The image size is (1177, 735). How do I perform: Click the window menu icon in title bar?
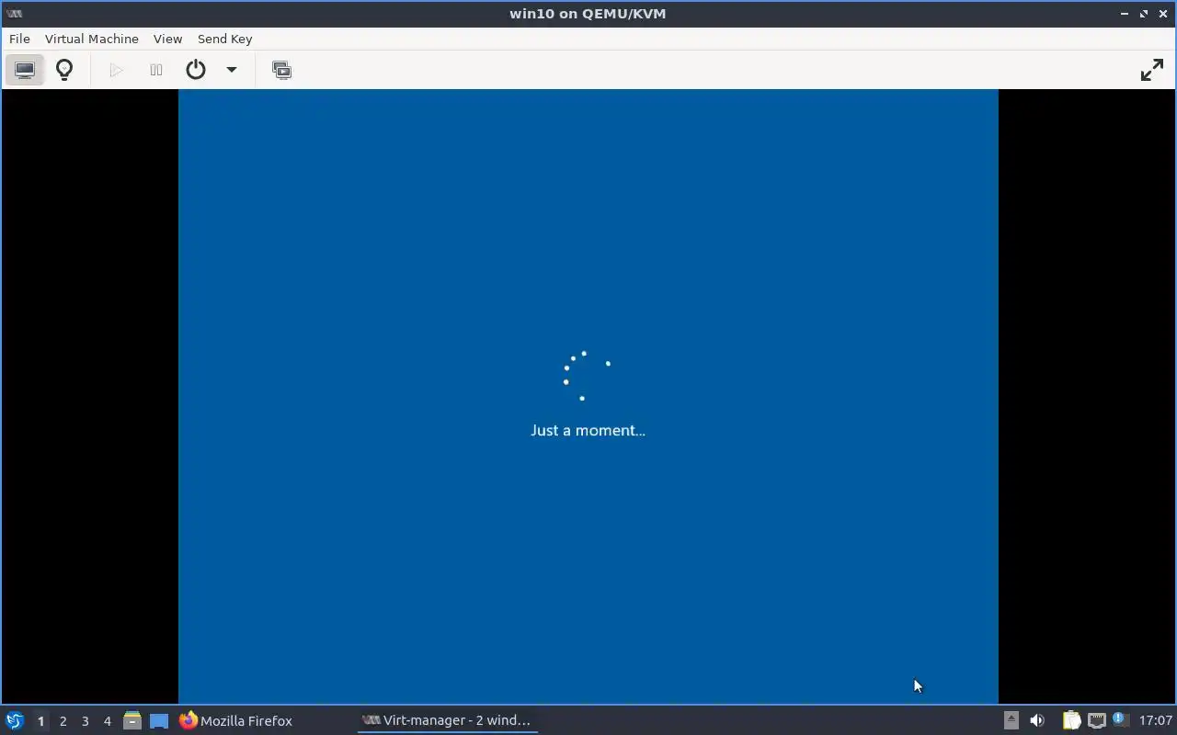coord(14,13)
